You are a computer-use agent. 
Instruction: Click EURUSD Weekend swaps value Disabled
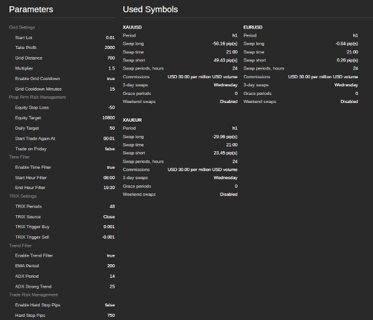(349, 102)
